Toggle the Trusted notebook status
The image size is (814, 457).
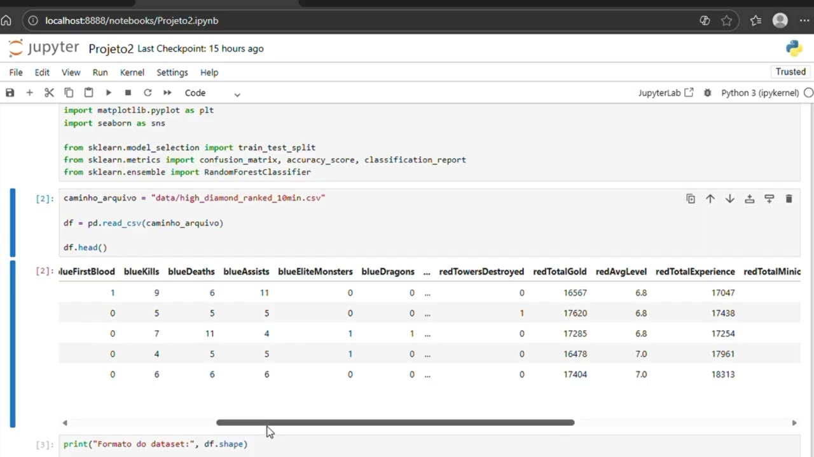click(790, 72)
